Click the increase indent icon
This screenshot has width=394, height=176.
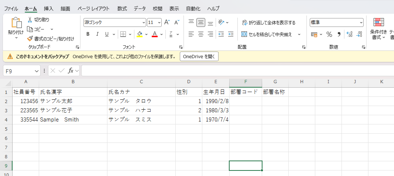[x=230, y=34]
